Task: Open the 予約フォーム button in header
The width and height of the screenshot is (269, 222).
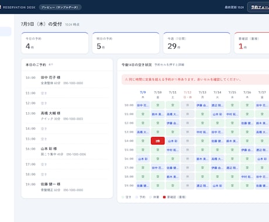Action: point(258,7)
